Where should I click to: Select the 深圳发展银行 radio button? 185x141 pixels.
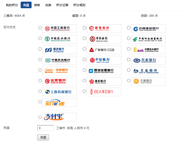(x=84, y=70)
